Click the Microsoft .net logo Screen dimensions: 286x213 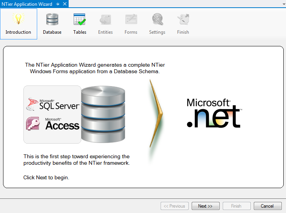(x=214, y=113)
